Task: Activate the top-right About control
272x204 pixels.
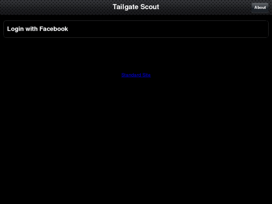Action: (260, 7)
